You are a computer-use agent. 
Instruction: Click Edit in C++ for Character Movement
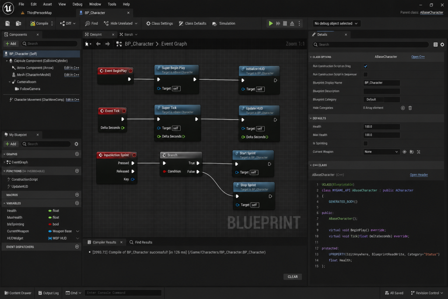point(73,100)
